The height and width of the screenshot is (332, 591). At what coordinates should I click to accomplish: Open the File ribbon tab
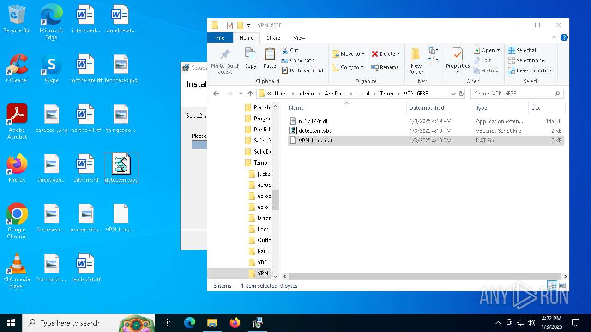tap(220, 38)
